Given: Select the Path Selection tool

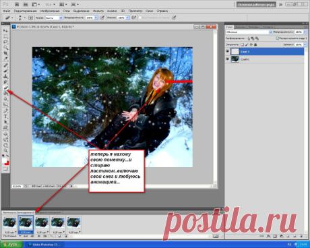Looking at the screenshot, I should (x=5, y=123).
